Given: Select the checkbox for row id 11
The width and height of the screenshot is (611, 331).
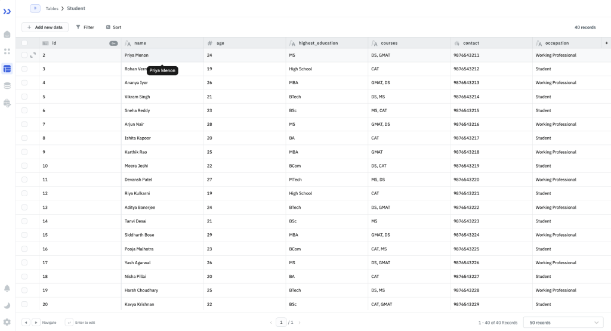Looking at the screenshot, I should pos(24,180).
